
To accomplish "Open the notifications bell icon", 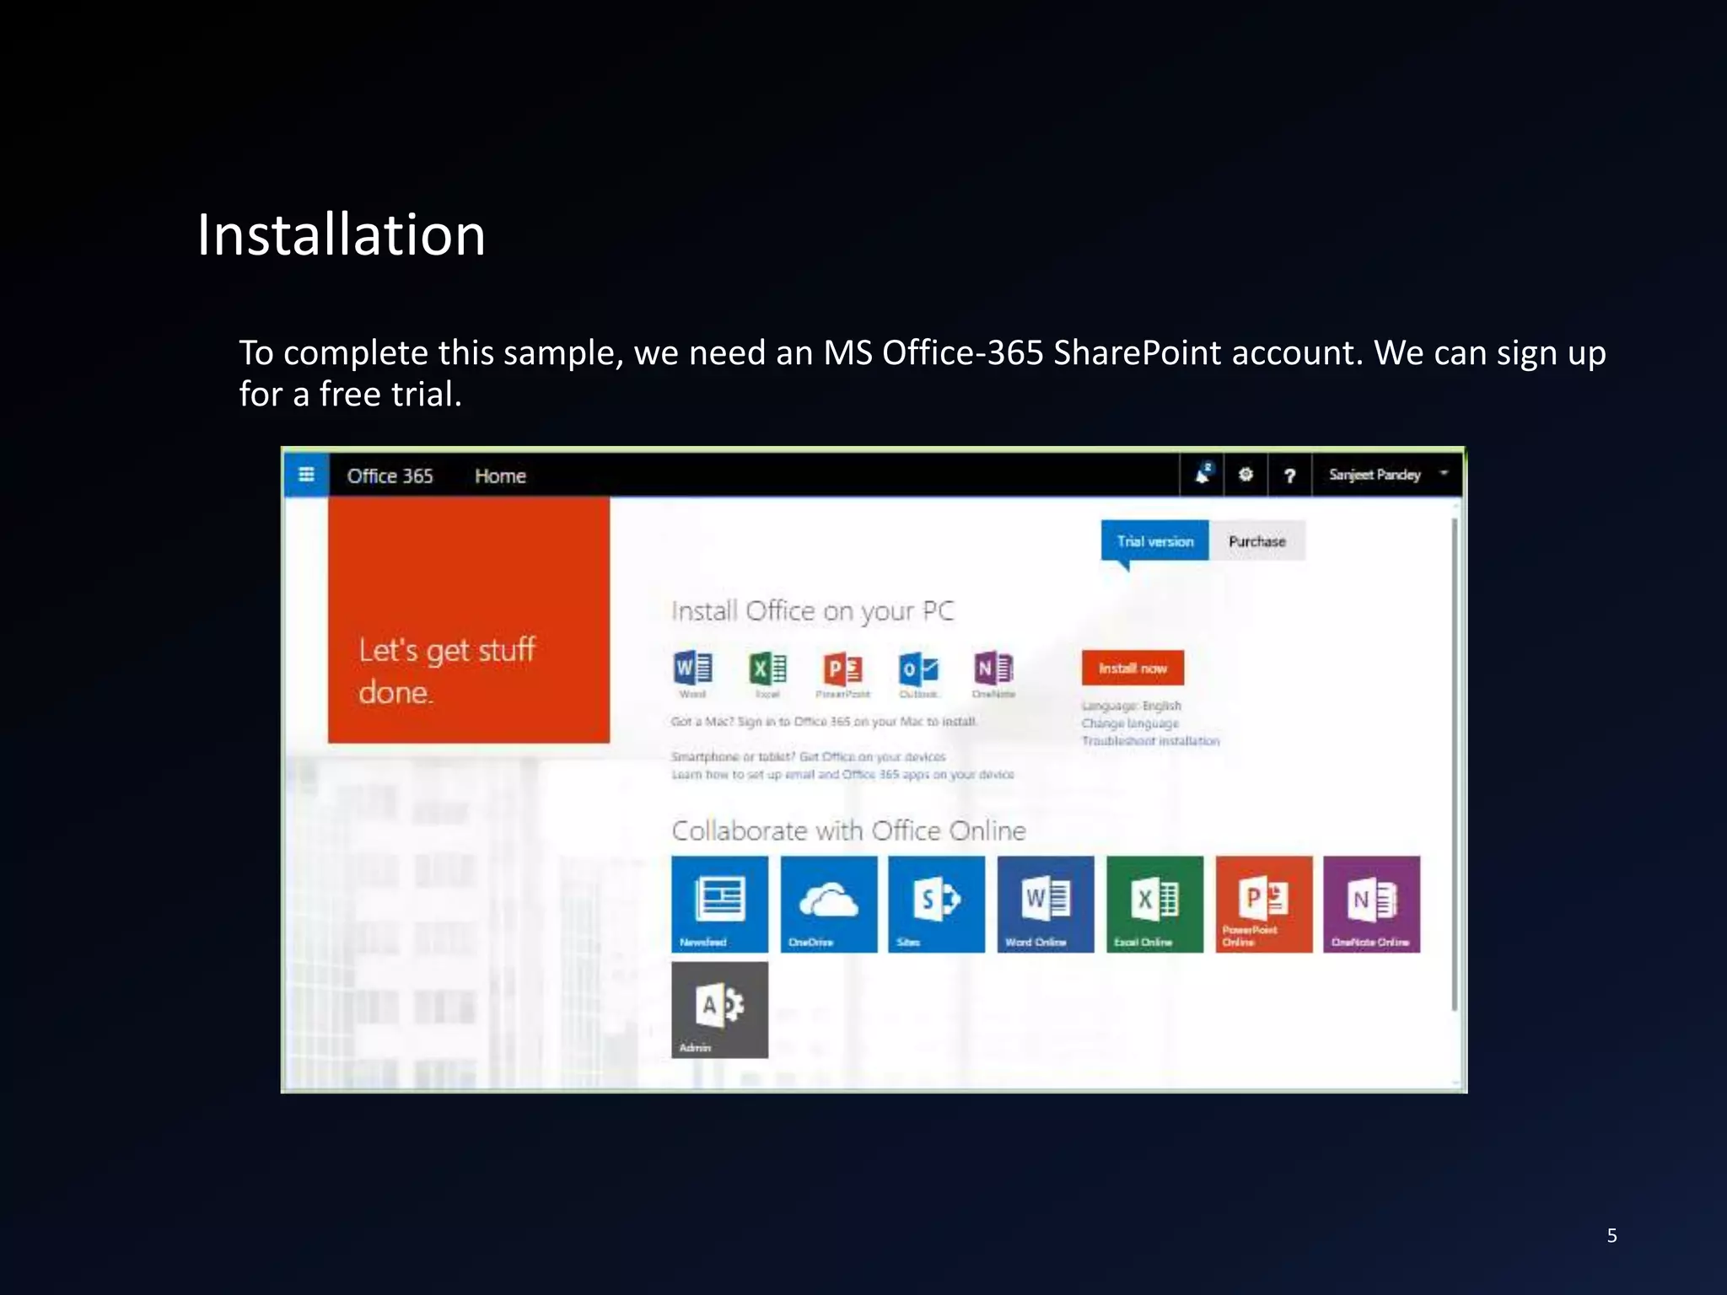I will pyautogui.click(x=1203, y=475).
